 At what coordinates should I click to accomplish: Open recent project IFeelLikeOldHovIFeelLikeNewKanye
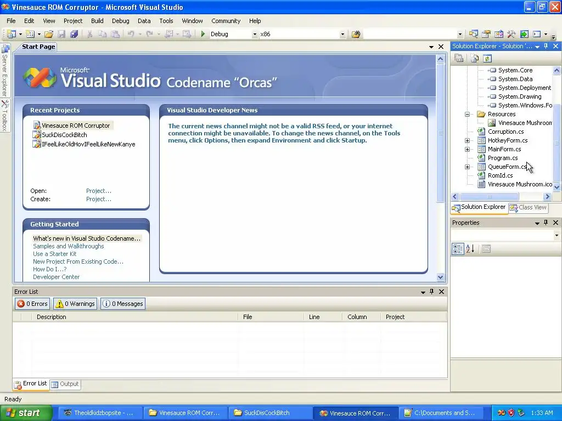pyautogui.click(x=88, y=144)
